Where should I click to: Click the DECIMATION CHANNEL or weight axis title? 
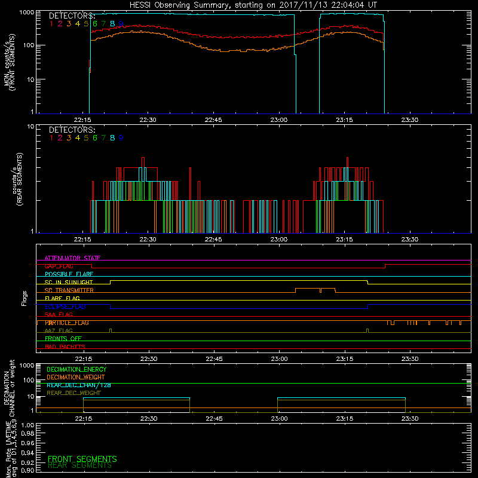click(x=9, y=388)
